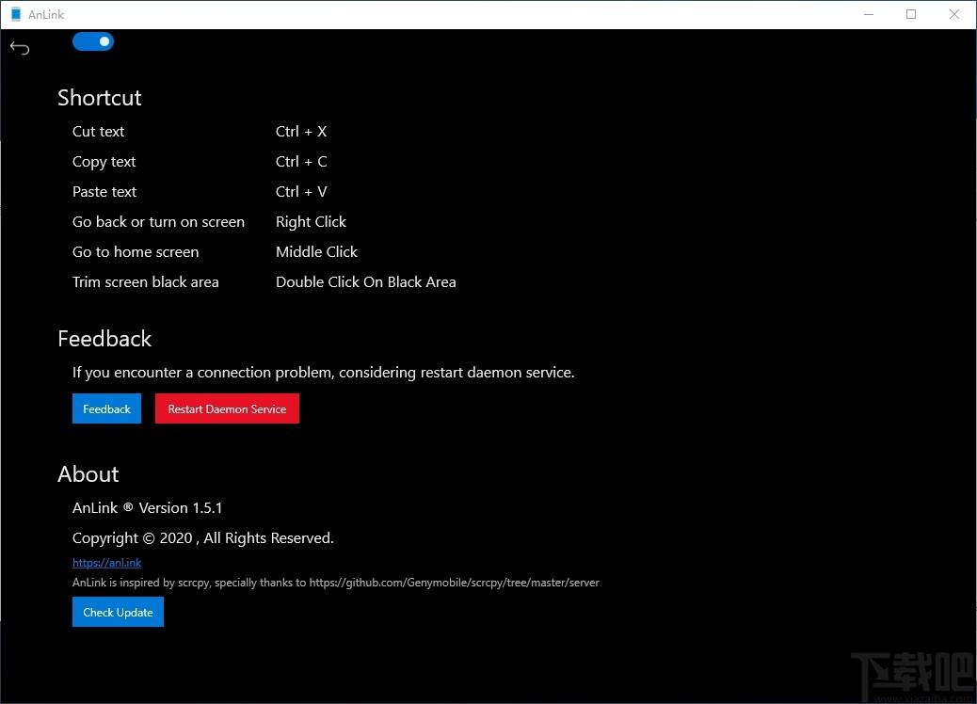Go back using the return arrow icon

(x=20, y=47)
